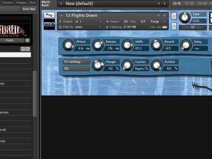Screen dimensions: 212x159
Task: Click the Memory 0.70 MB readout
Action: (130, 27)
